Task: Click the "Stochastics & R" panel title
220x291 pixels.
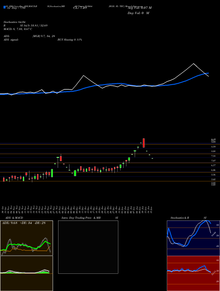Action: point(180,218)
